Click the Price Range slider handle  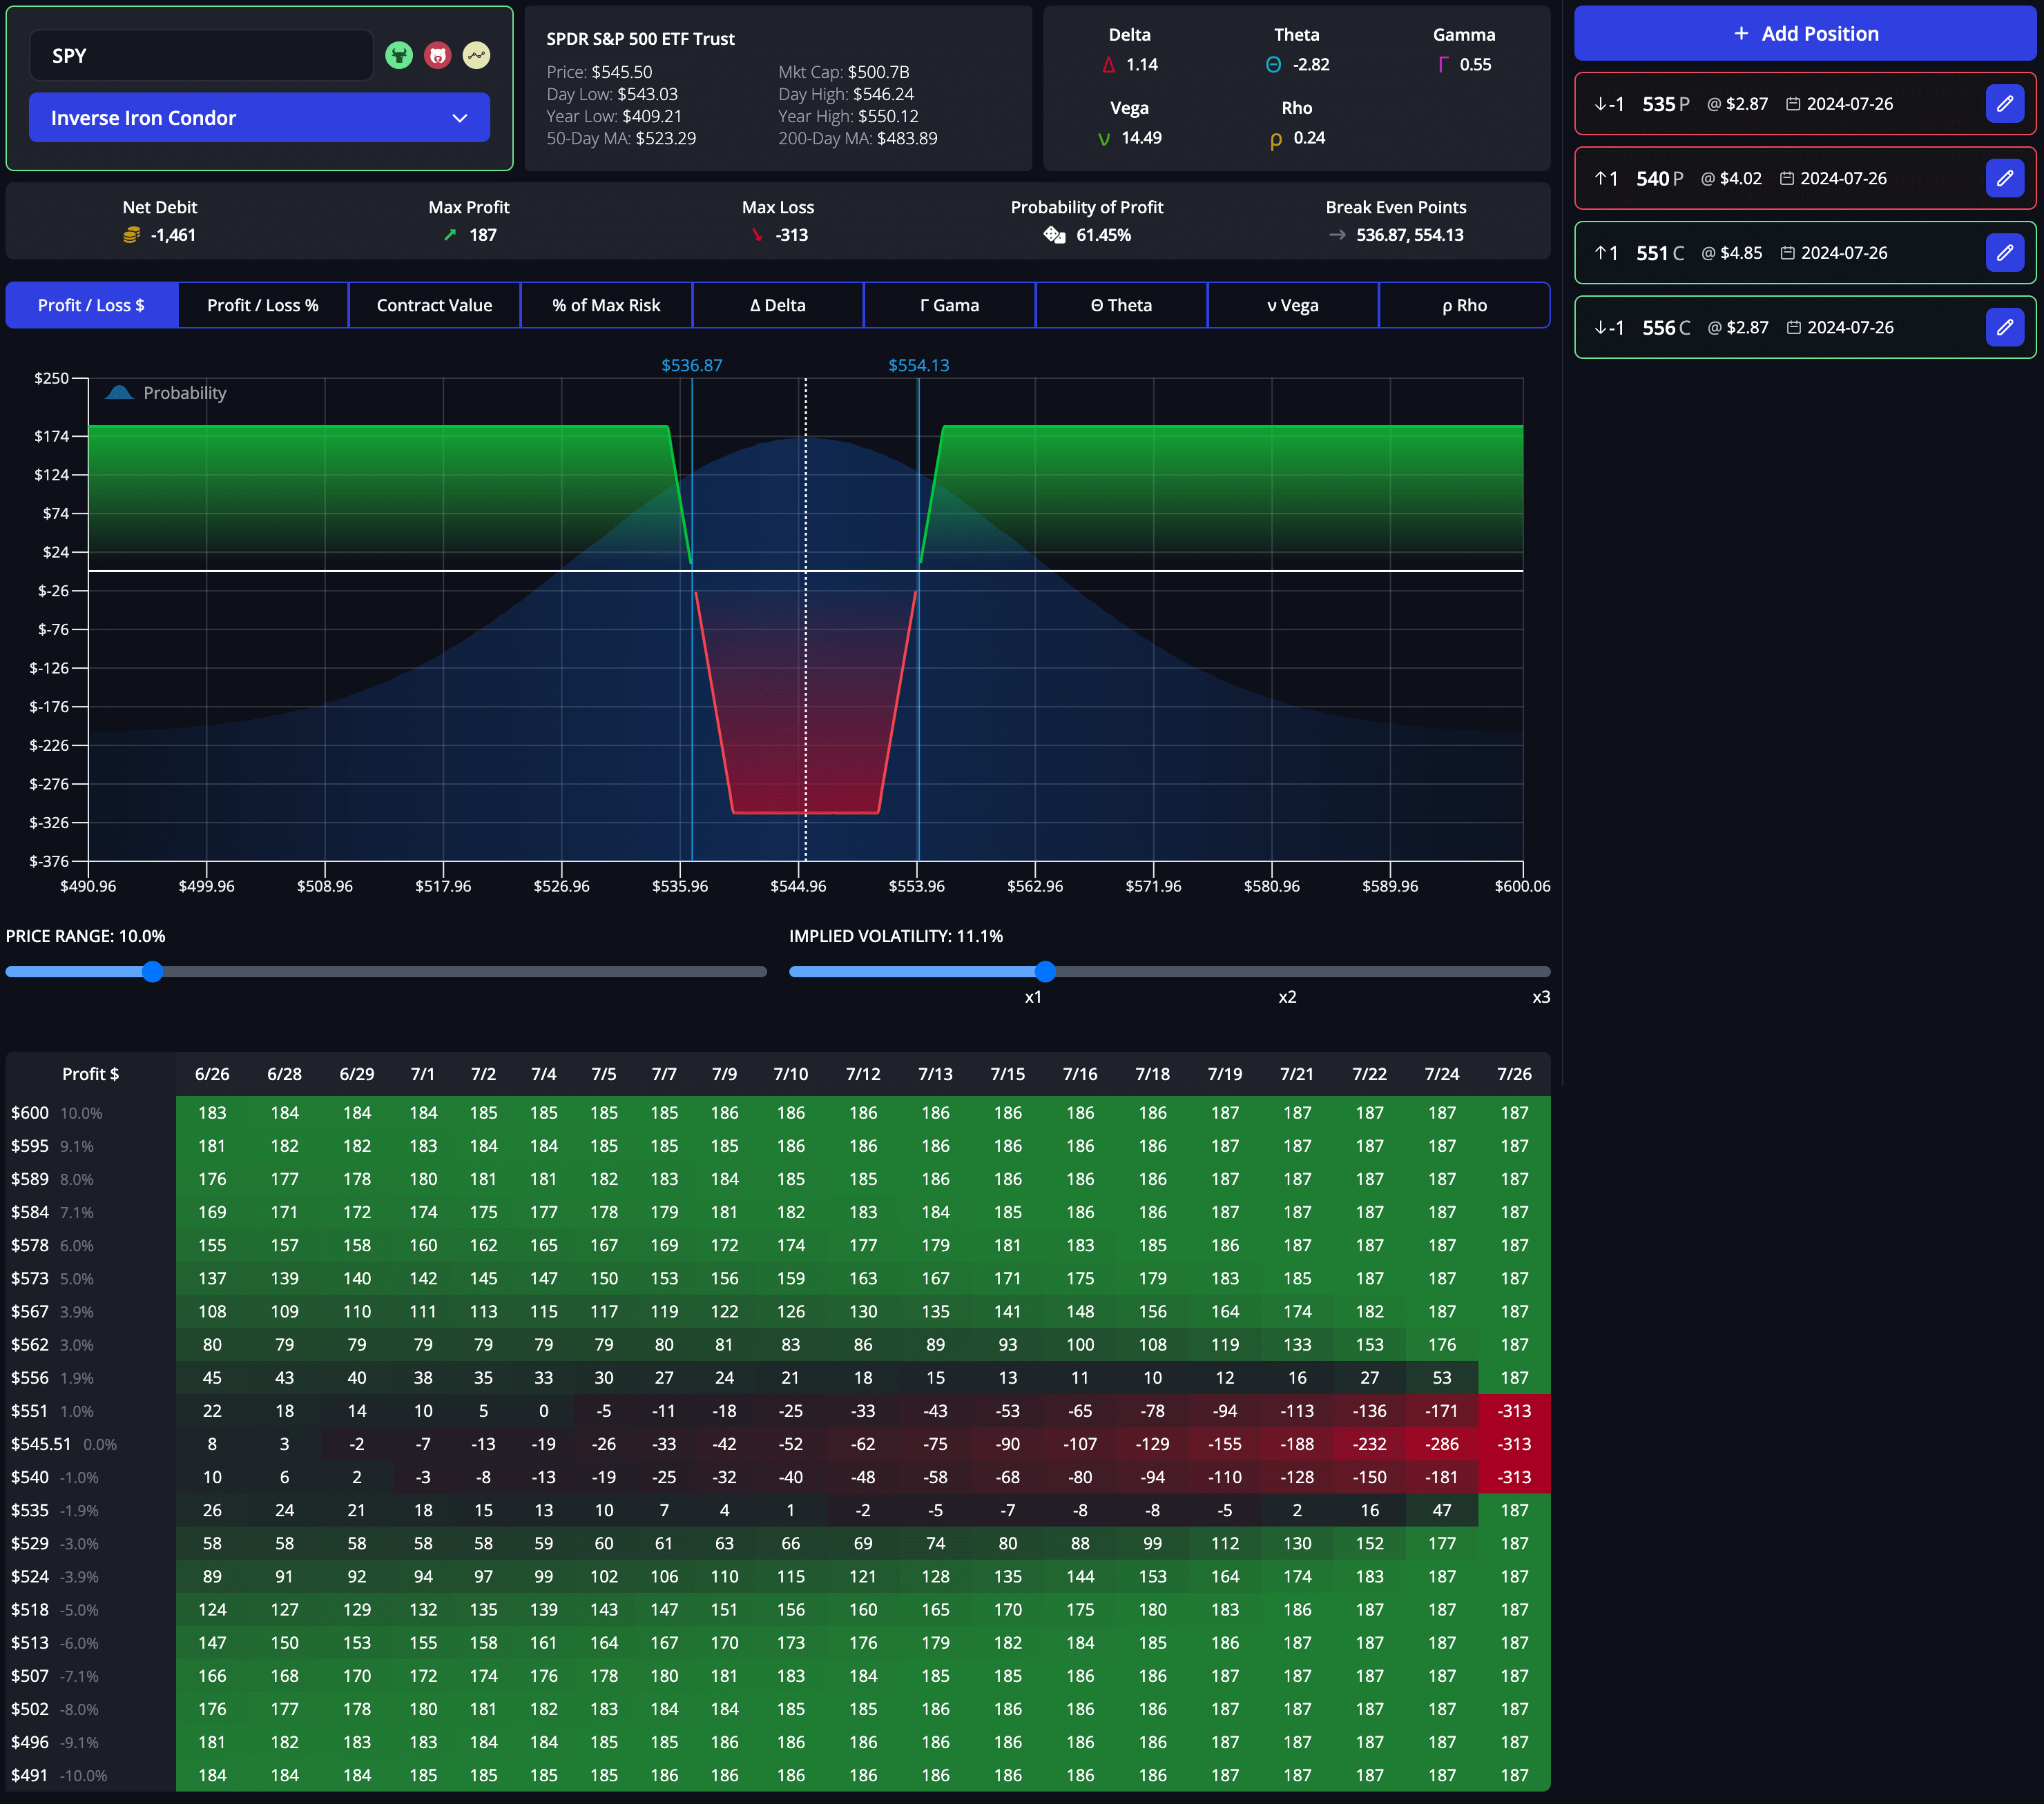pos(152,972)
